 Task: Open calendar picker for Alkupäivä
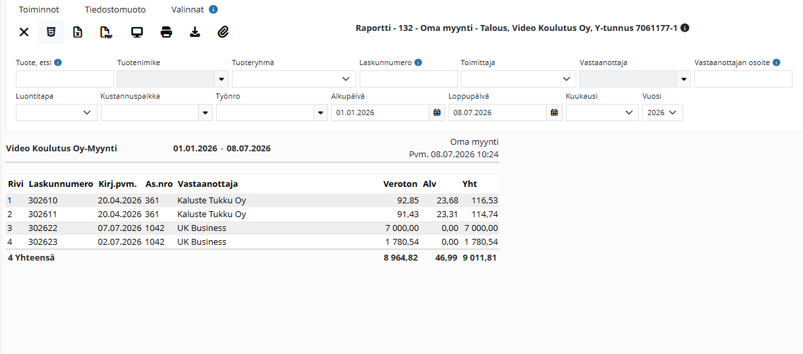437,113
